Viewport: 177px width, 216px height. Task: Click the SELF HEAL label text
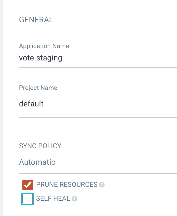pyautogui.click(x=53, y=198)
